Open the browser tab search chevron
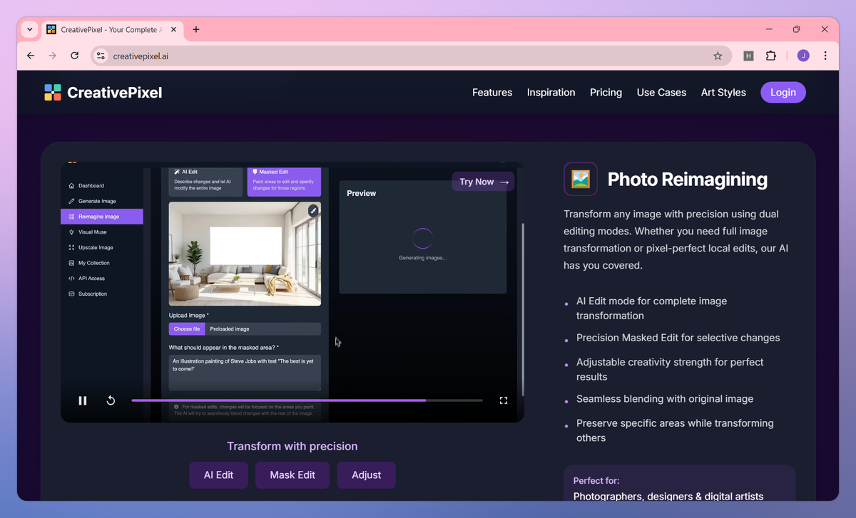 tap(29, 29)
